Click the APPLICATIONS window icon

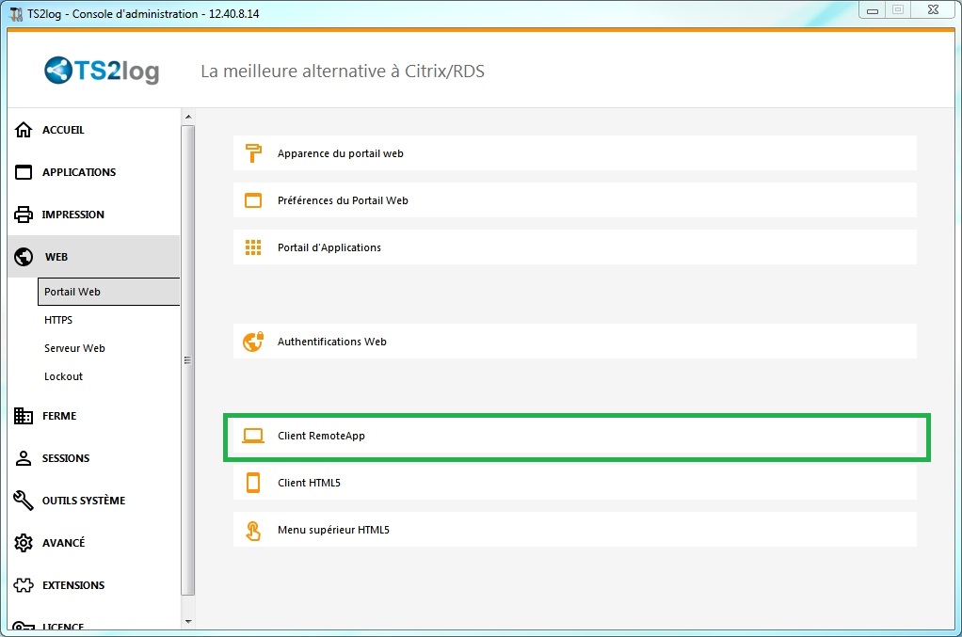(24, 172)
